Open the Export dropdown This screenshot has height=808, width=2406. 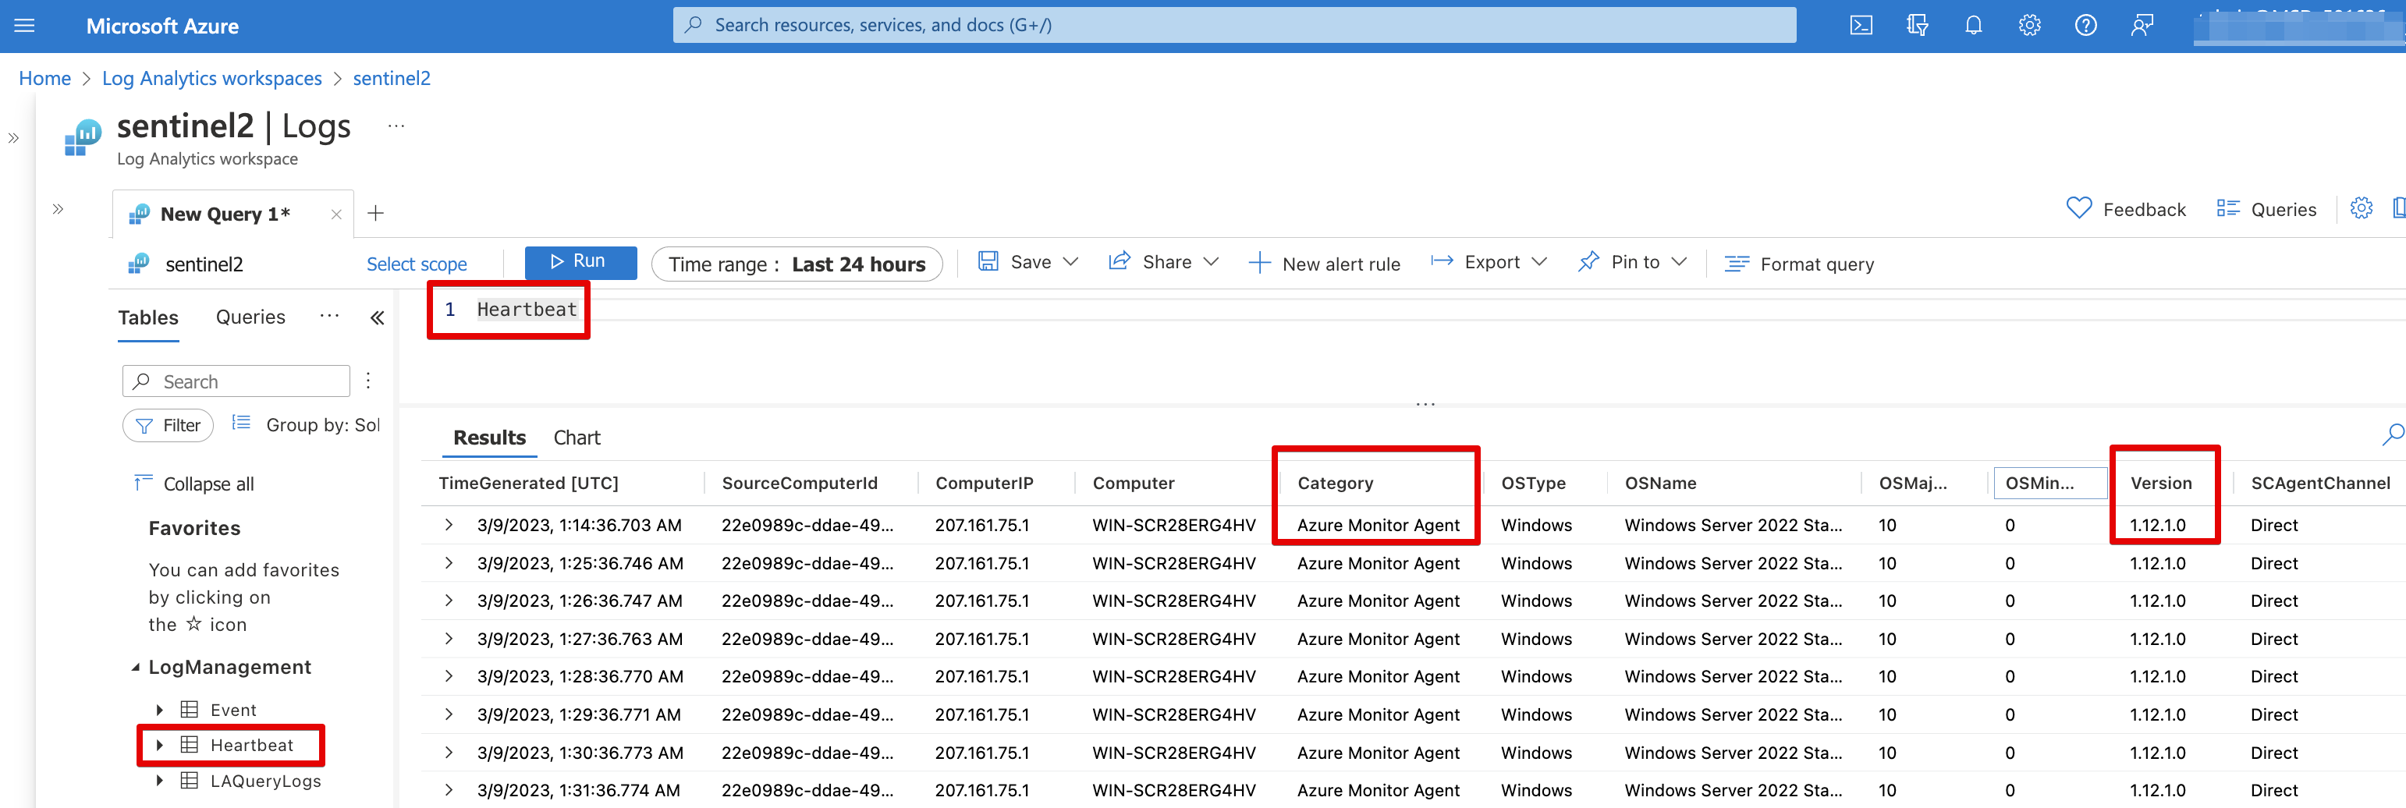[1489, 263]
